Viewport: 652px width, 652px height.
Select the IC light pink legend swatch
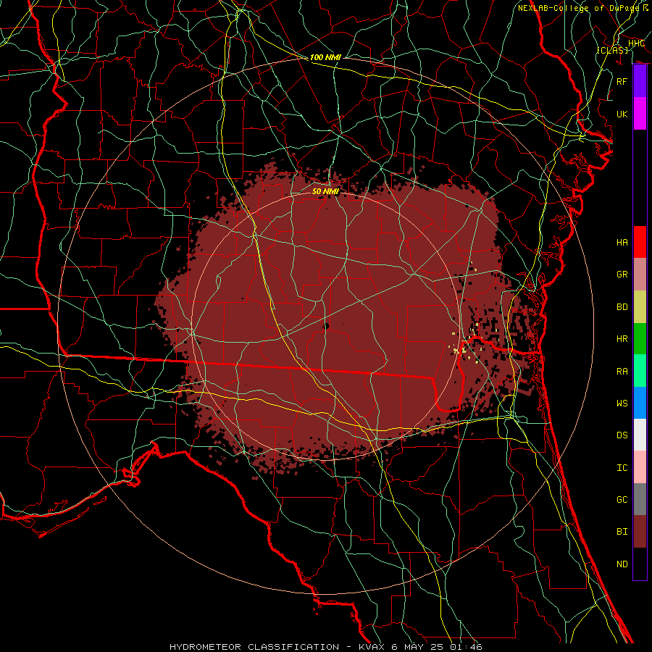pos(640,467)
